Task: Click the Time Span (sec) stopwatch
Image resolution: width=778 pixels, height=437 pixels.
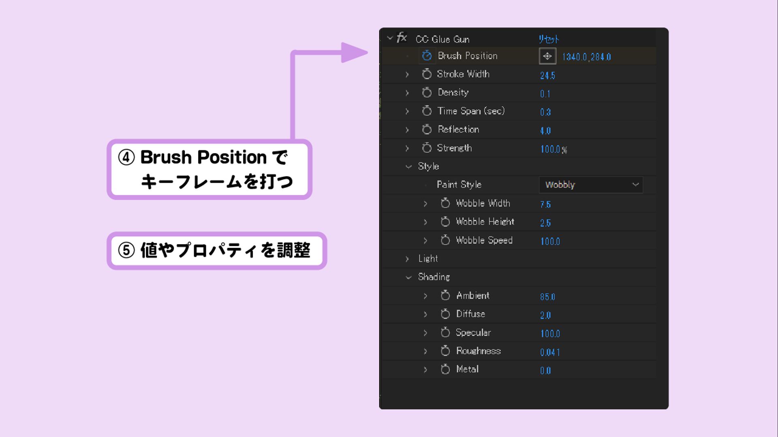Action: click(x=427, y=111)
